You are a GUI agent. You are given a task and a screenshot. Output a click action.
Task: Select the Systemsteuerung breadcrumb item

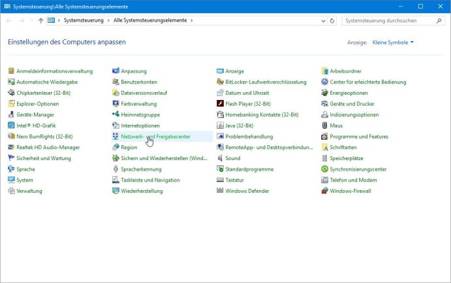coord(84,20)
